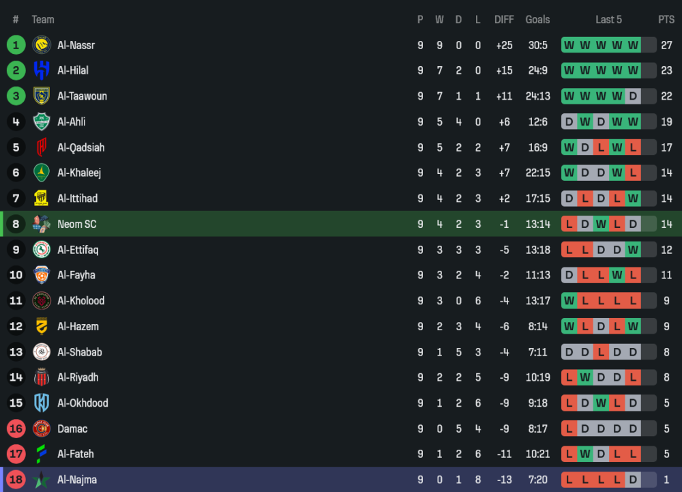Click the Al-Qadsiah red logo
682x492 pixels.
click(42, 147)
